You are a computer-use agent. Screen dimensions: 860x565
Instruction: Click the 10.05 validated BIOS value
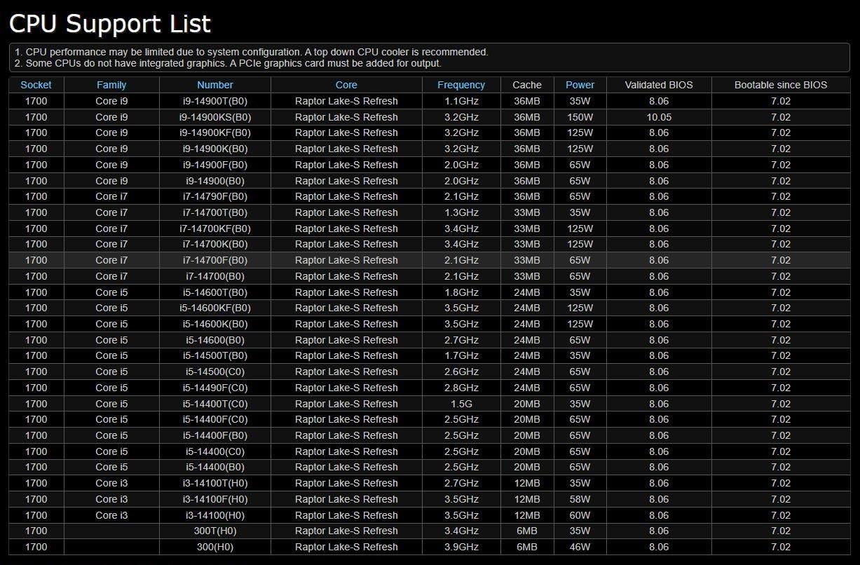(658, 117)
